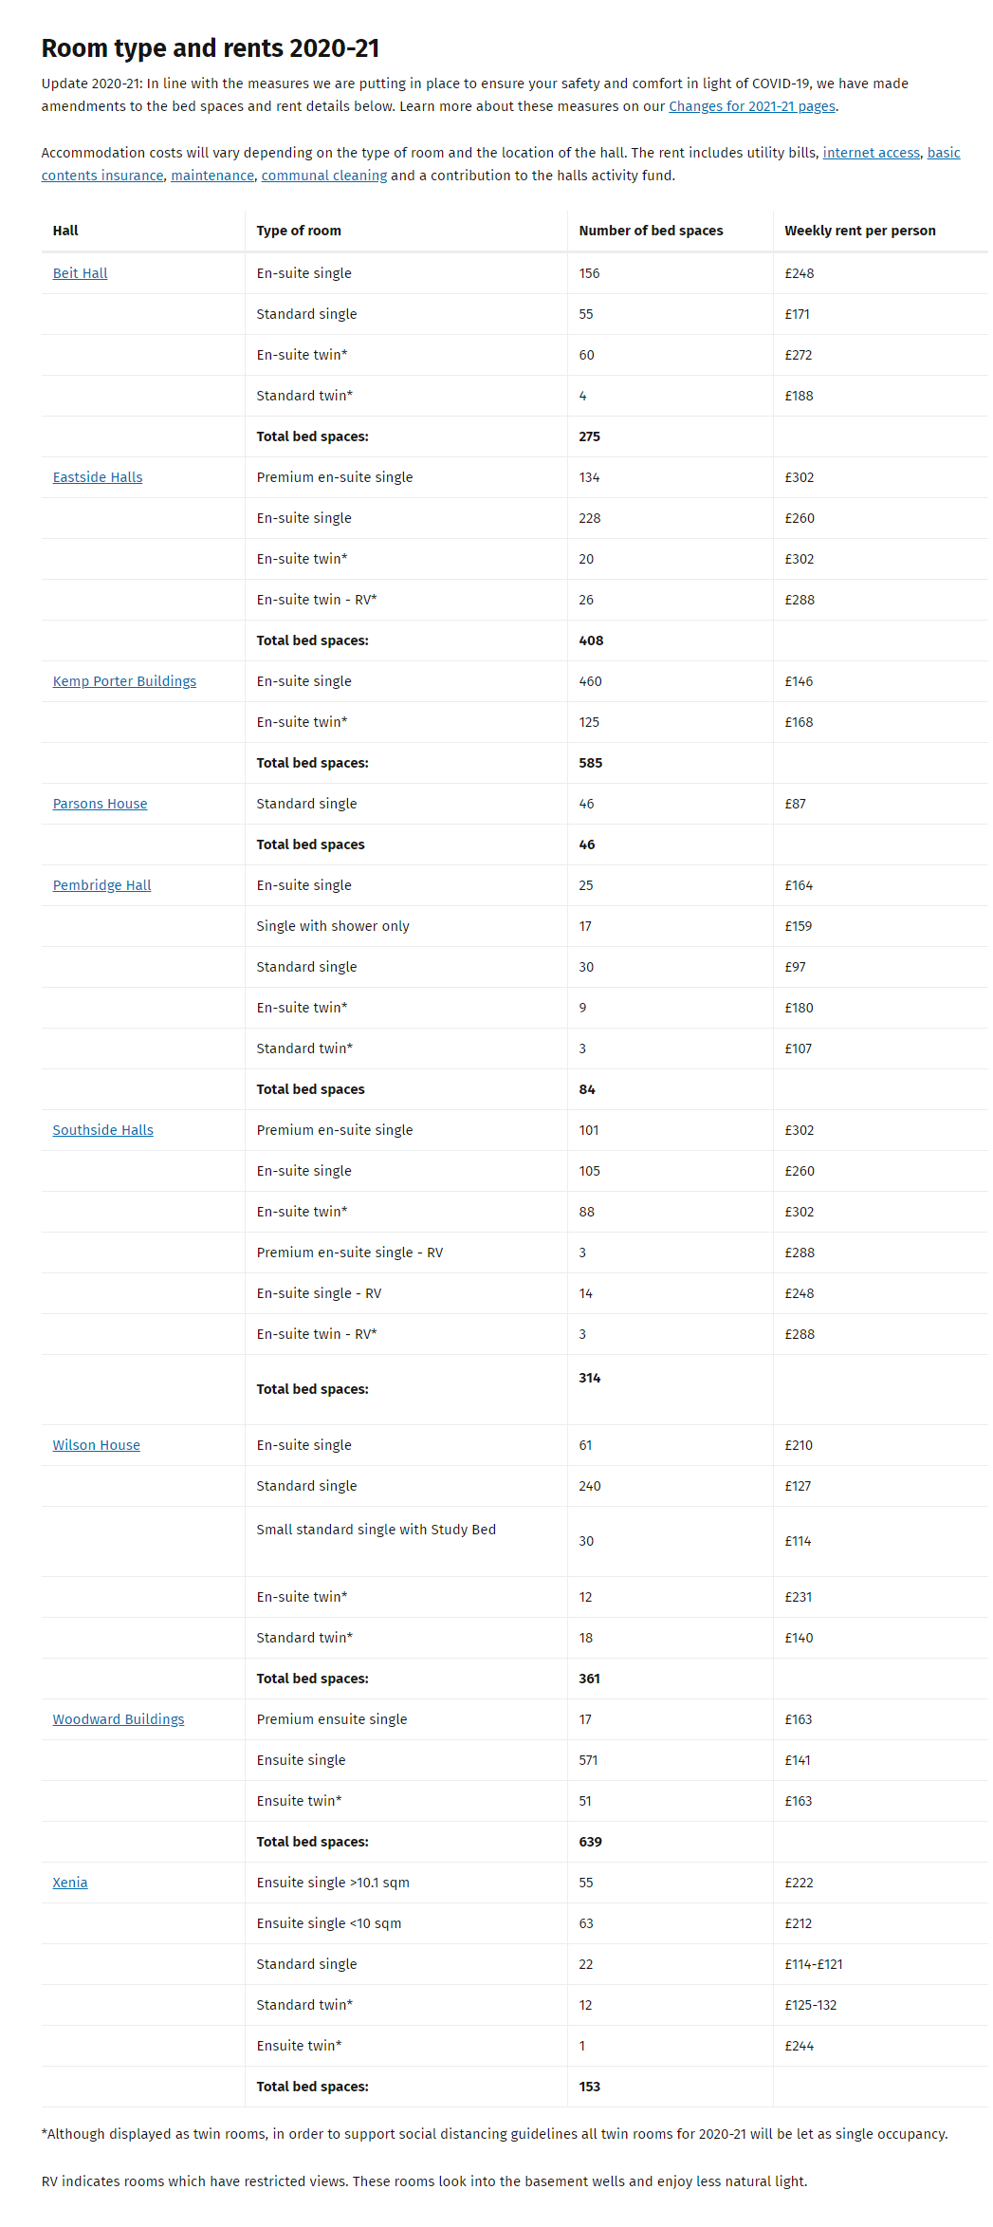This screenshot has height=2227, width=993.
Task: Click the Single with shower only cell
Action: tap(333, 926)
